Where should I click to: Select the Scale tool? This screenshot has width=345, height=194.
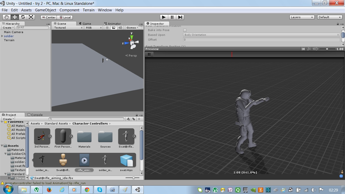click(31, 17)
